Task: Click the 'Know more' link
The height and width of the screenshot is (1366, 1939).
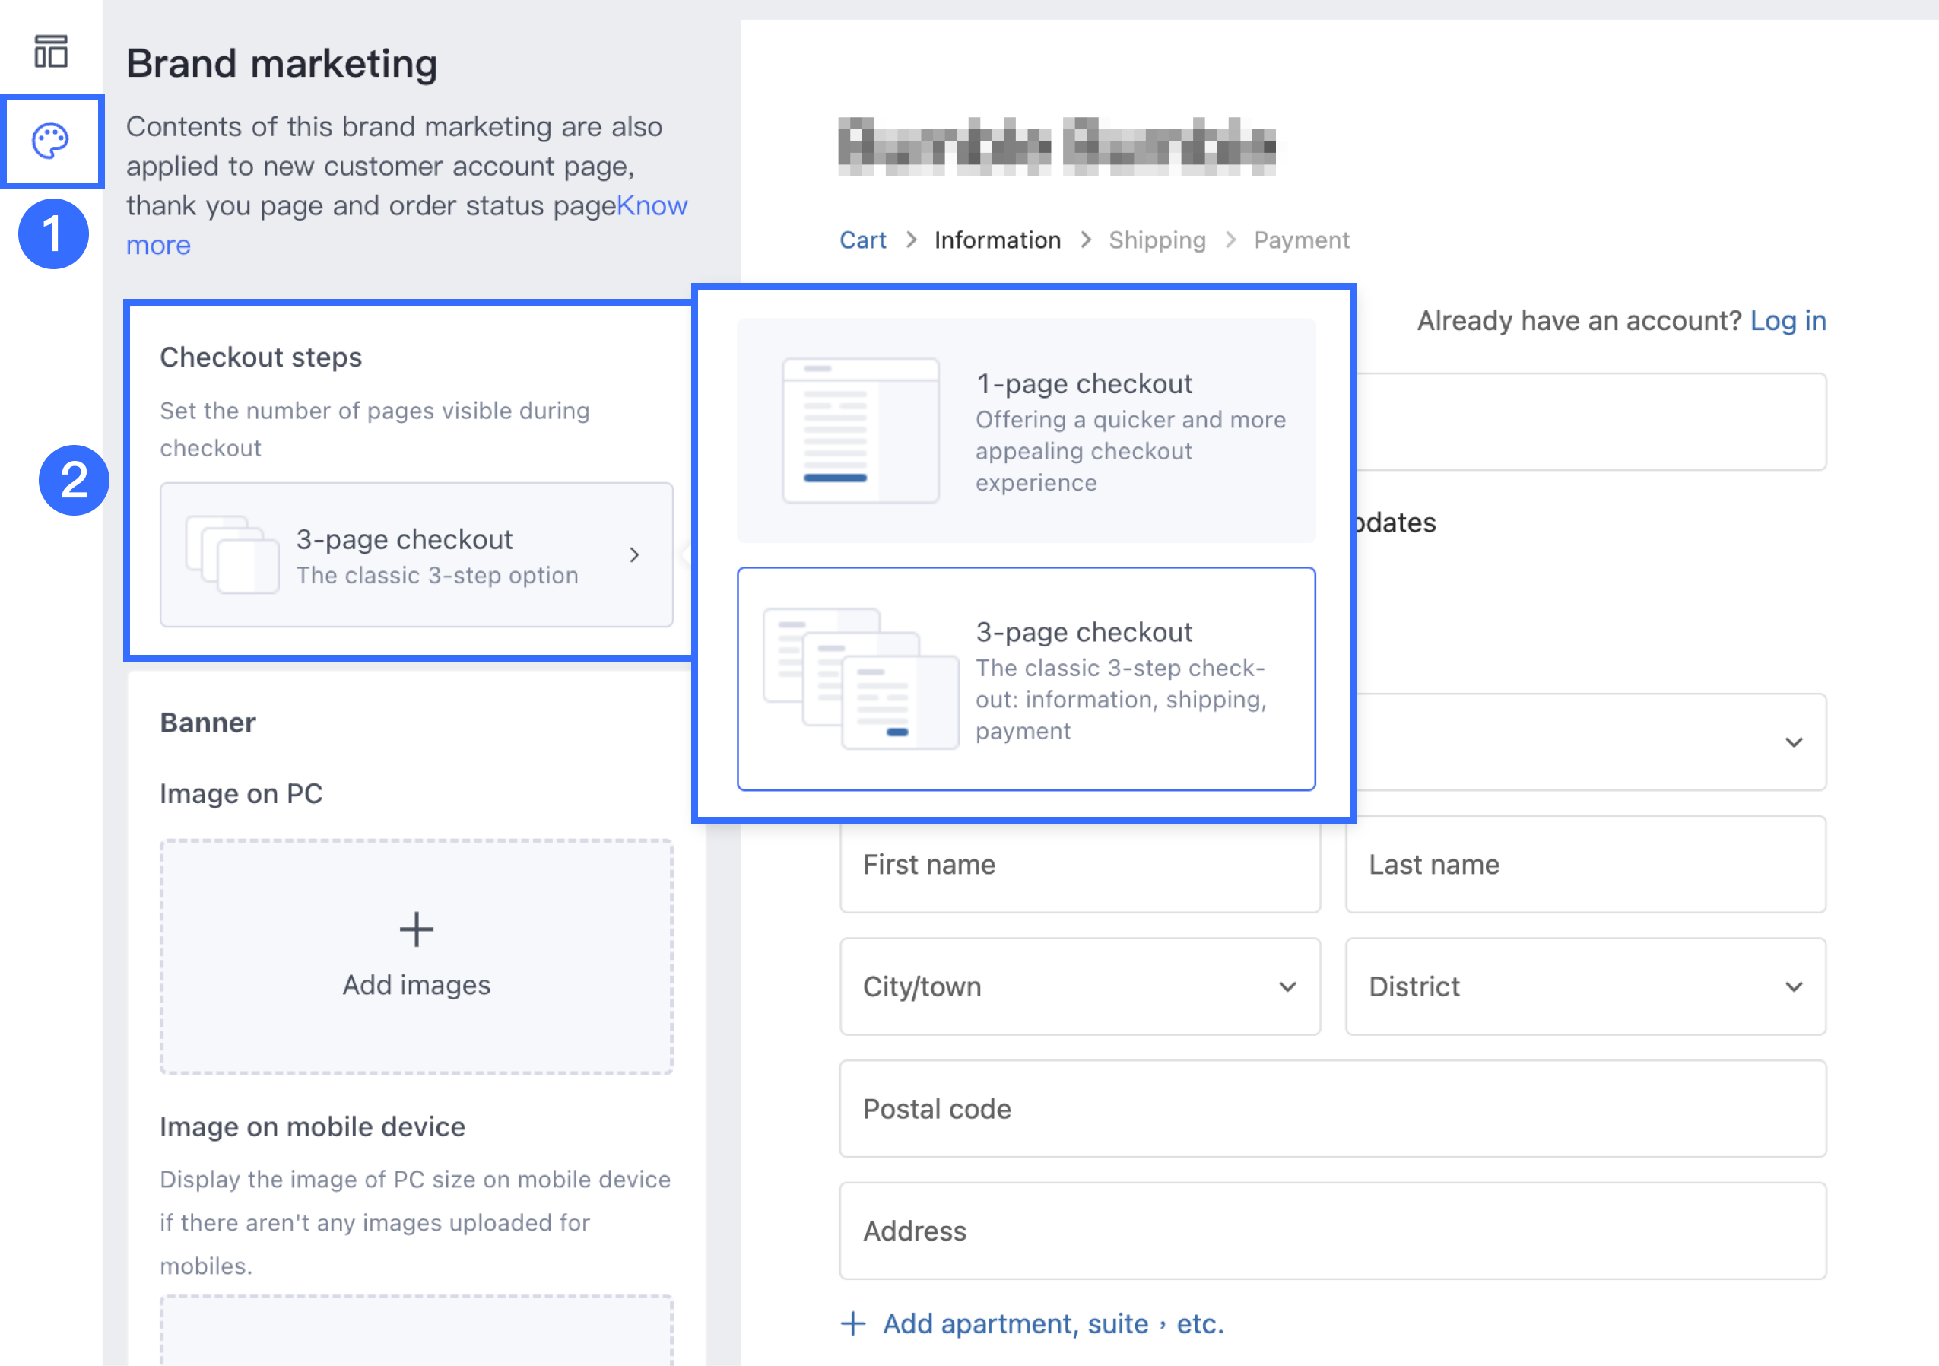Action: 406,224
